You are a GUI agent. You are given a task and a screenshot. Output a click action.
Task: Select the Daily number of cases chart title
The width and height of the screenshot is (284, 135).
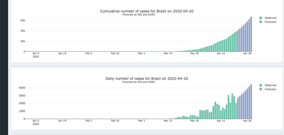(x=147, y=79)
